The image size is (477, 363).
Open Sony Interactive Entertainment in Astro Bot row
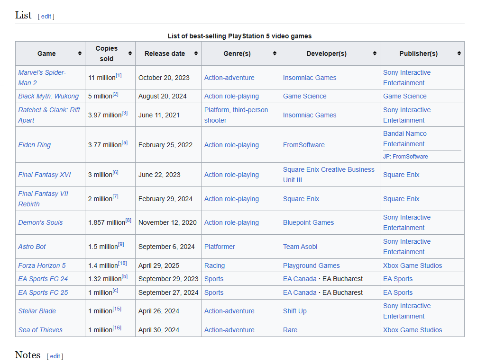(x=407, y=247)
